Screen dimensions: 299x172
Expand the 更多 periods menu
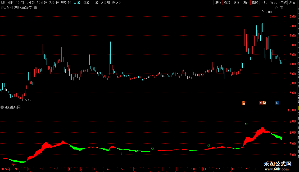tap(116, 2)
